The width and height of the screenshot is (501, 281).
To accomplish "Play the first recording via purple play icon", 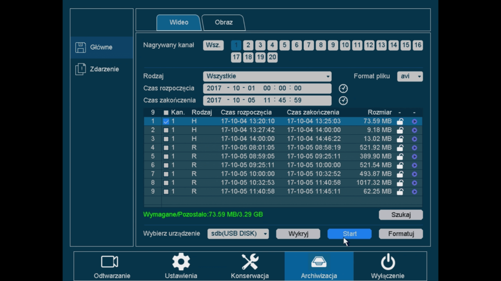I will [x=415, y=121].
